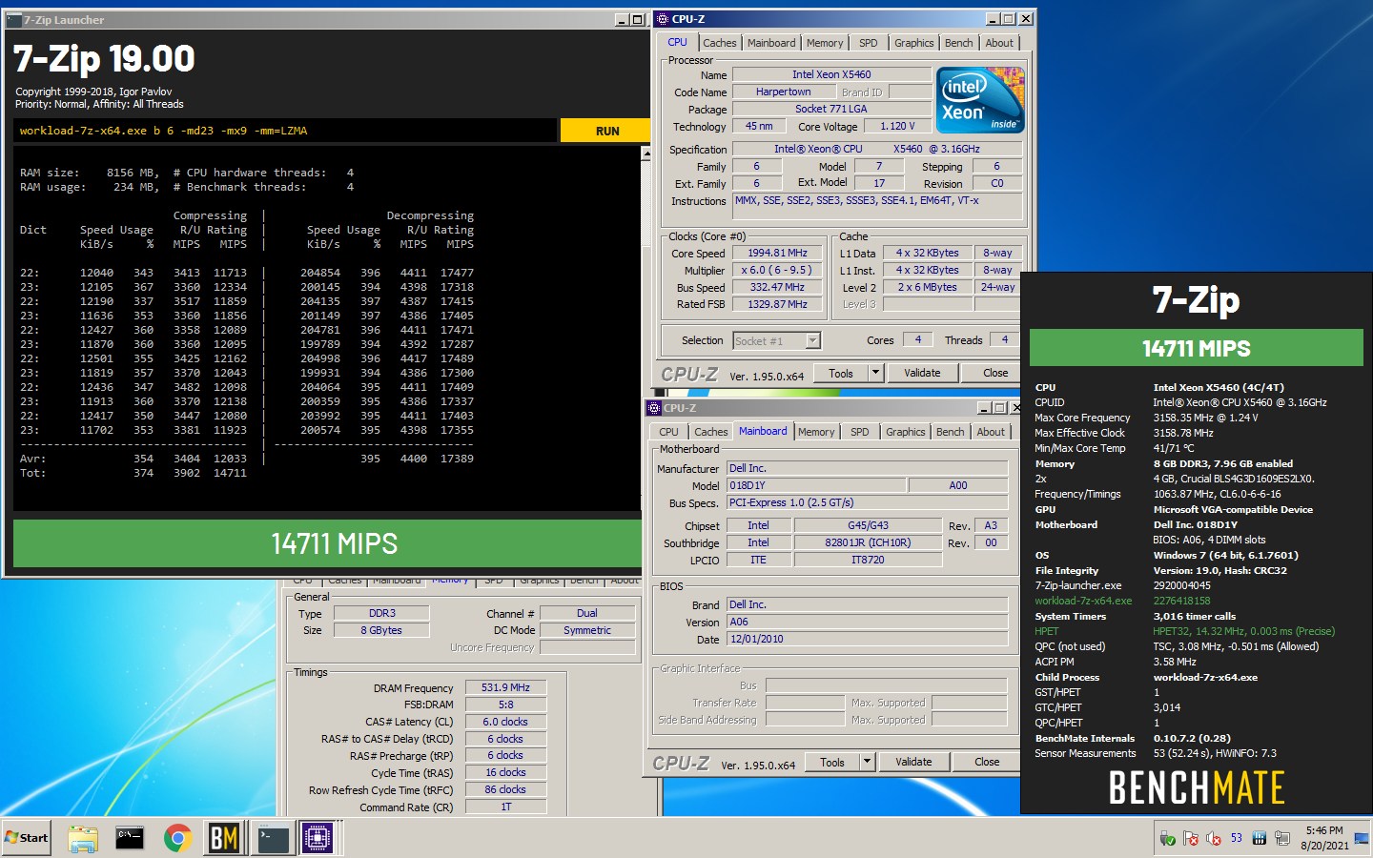Screen dimensions: 1373x858
Task: Open the Windows Start menu
Action: [27, 838]
